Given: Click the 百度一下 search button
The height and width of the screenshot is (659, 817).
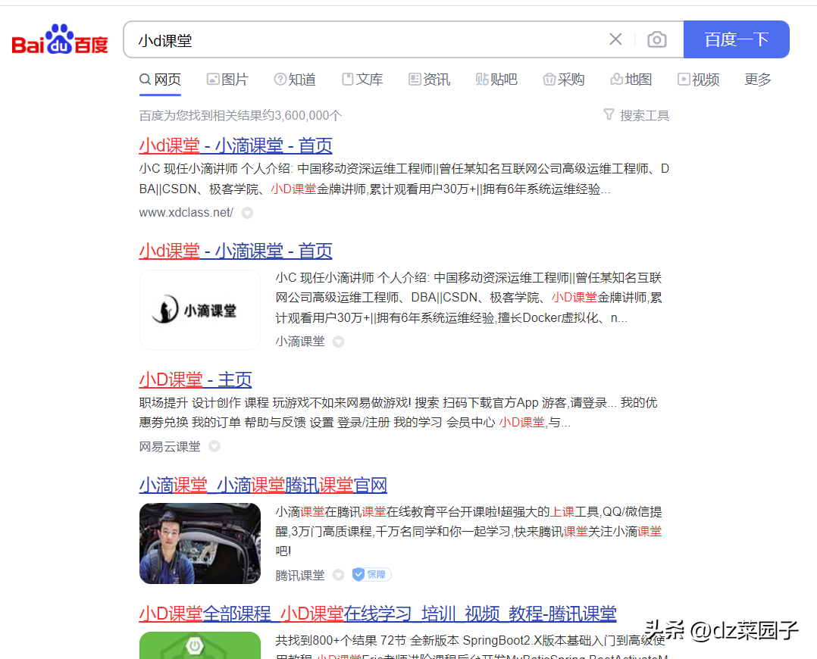Looking at the screenshot, I should click(736, 39).
